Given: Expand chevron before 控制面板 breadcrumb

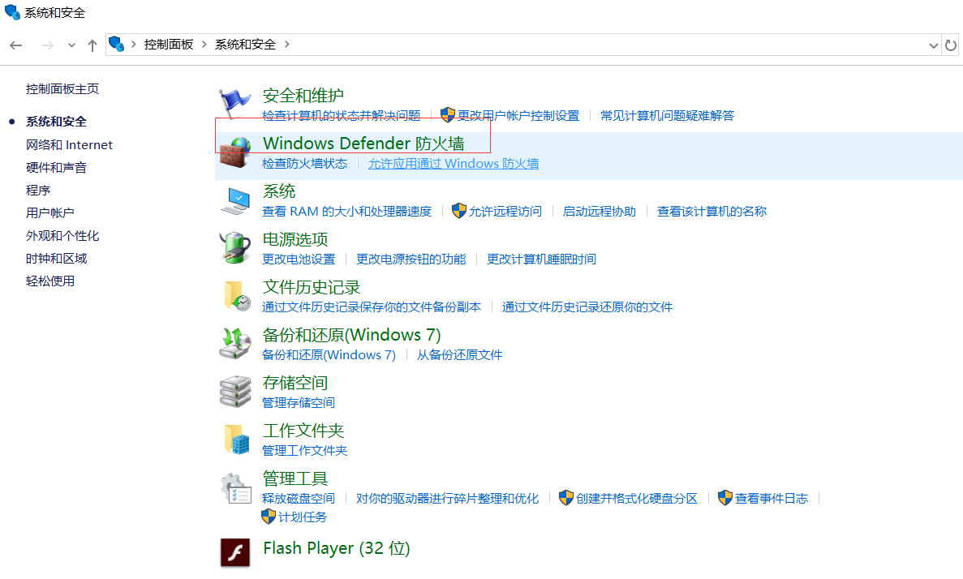Looking at the screenshot, I should tap(134, 45).
